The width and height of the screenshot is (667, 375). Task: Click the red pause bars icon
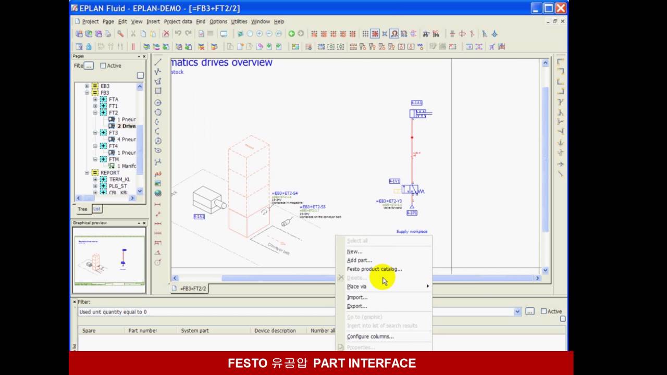tap(133, 46)
